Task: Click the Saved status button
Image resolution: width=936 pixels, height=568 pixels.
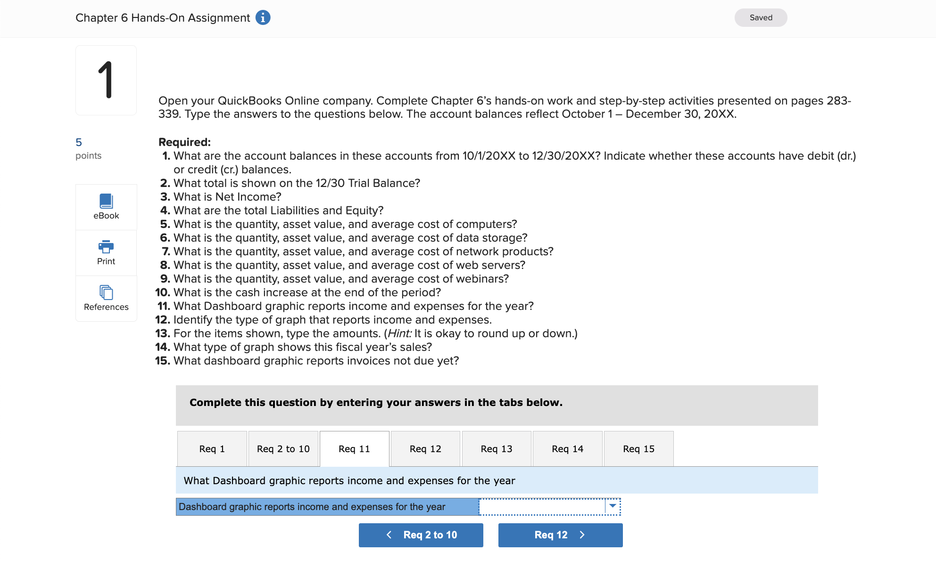Action: coord(761,17)
